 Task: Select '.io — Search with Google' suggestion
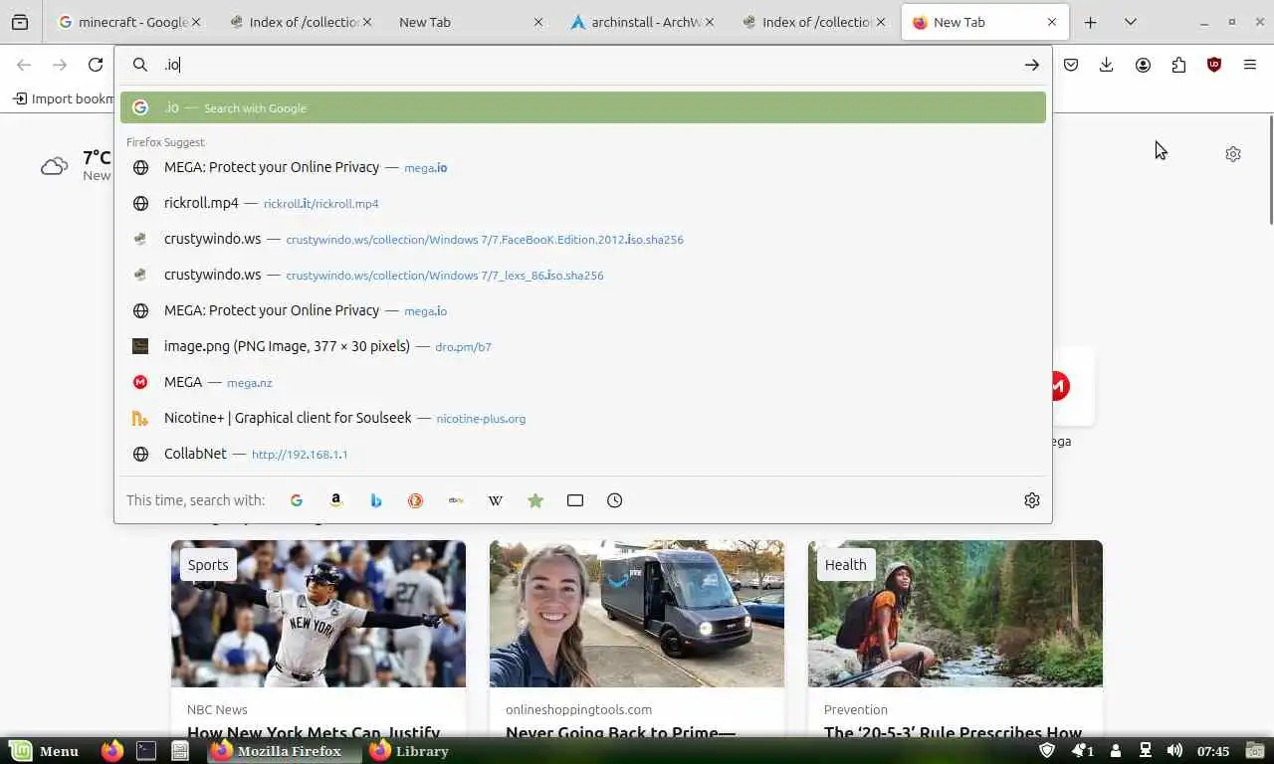click(x=583, y=107)
